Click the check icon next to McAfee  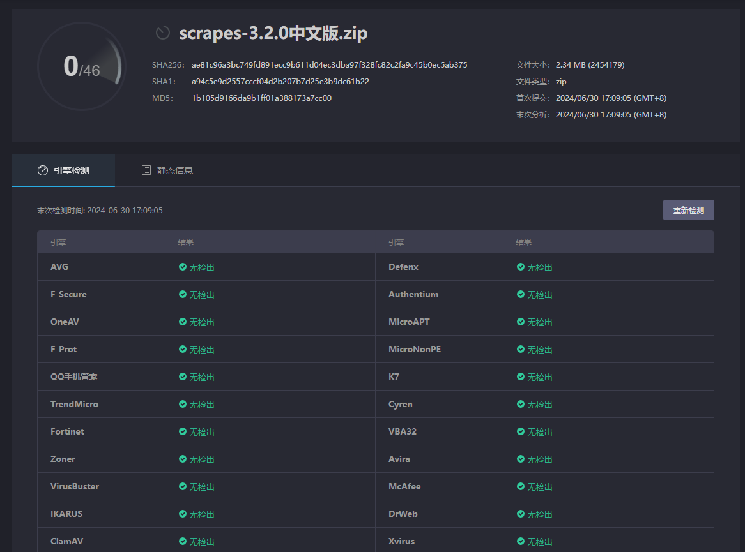tap(521, 486)
